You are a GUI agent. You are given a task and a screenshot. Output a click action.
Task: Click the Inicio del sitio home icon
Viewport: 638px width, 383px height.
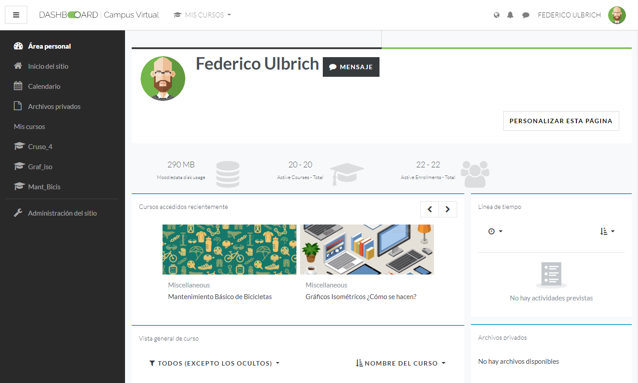[18, 66]
